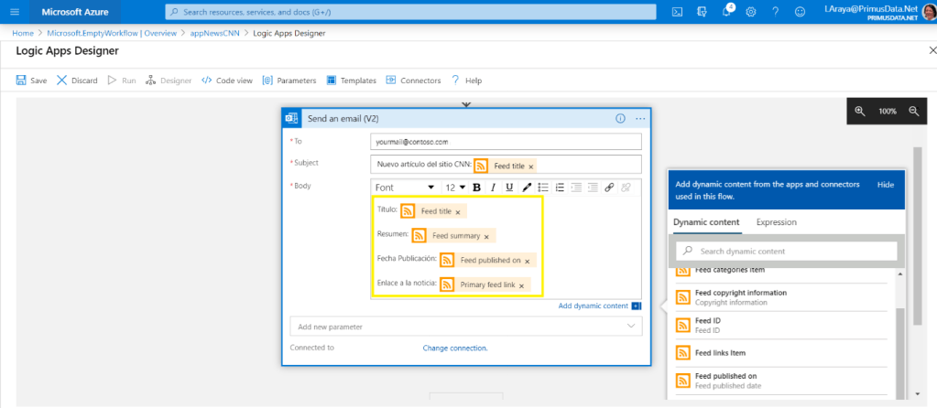Open Azure Cloud Shell from top bar

(677, 12)
